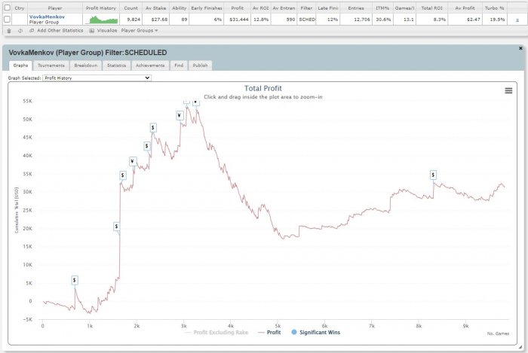The height and width of the screenshot is (353, 528).
Task: Open the Find tab
Action: tap(179, 65)
